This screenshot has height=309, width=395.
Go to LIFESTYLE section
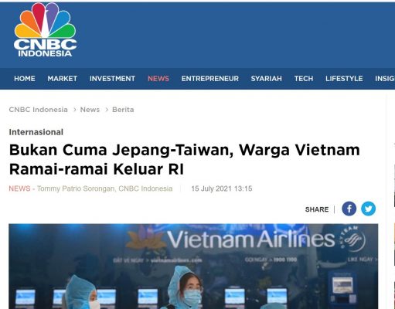click(344, 79)
